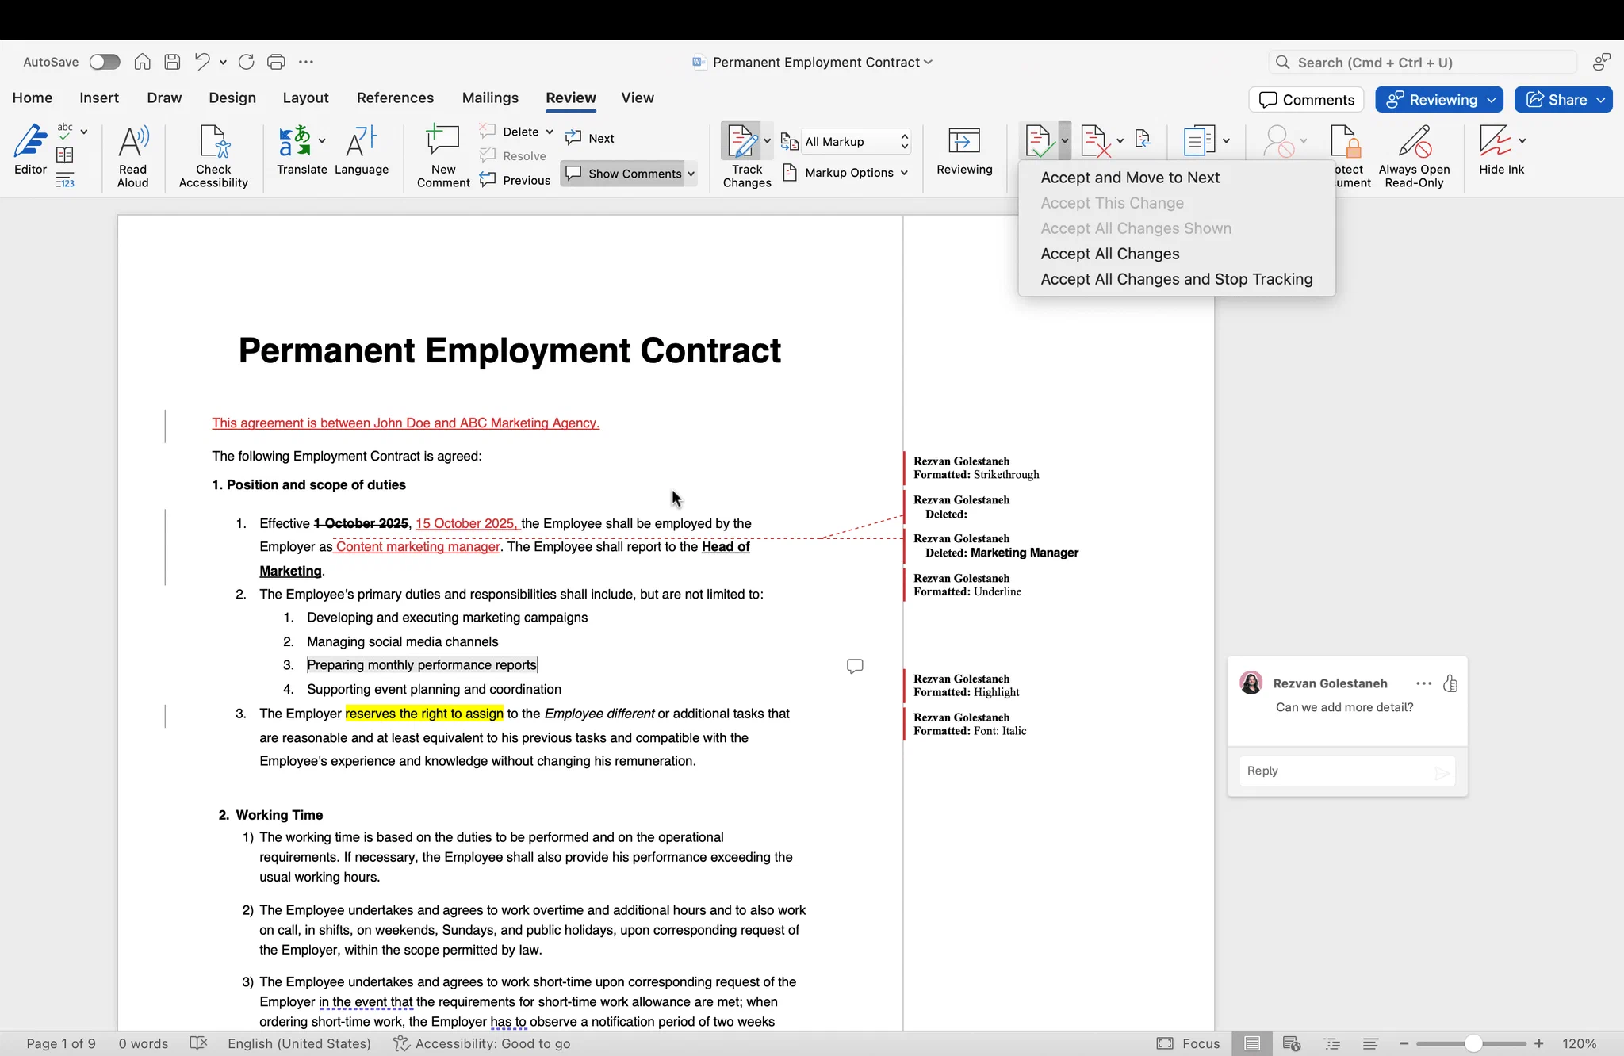Click the English (United States) language status

pyautogui.click(x=299, y=1043)
